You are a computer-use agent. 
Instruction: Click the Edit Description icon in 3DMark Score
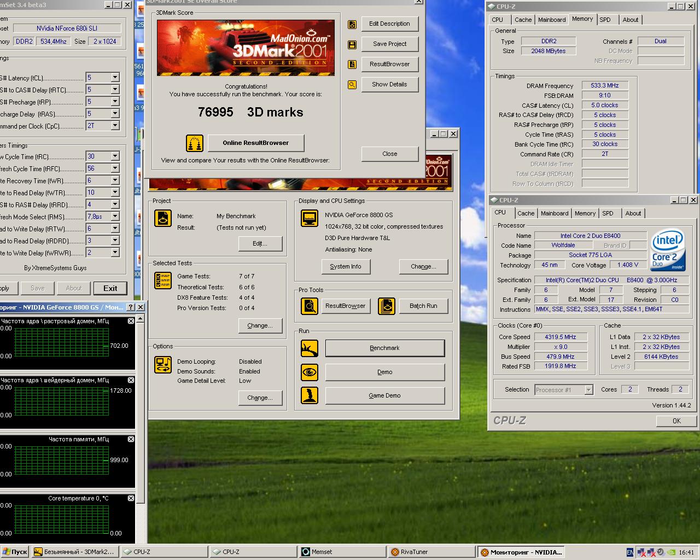click(x=352, y=24)
